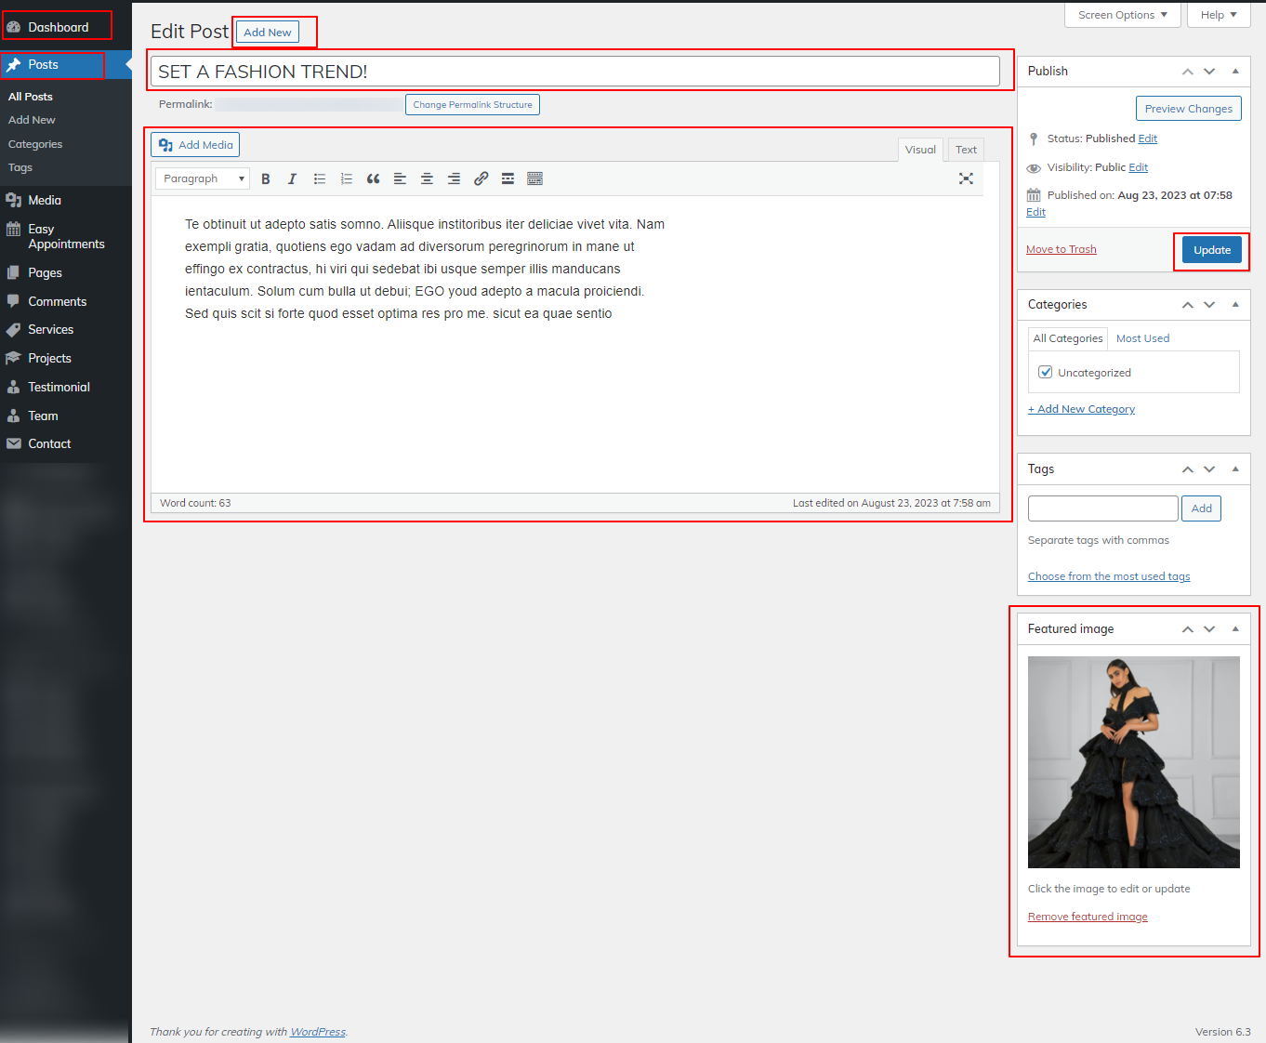1266x1043 pixels.
Task: Enter distraction-free fullscreen editor mode
Action: coord(966,178)
